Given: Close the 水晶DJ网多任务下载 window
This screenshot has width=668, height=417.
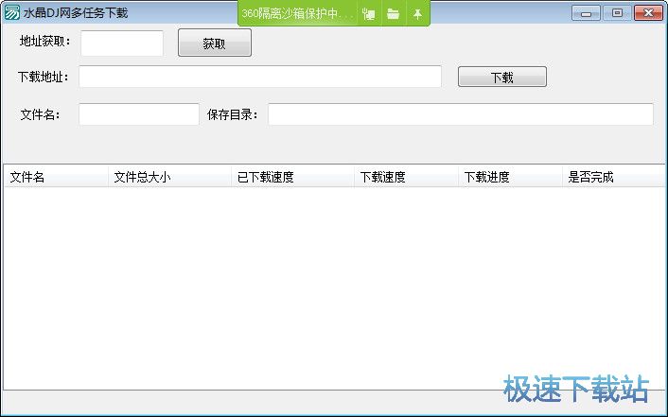Looking at the screenshot, I should tap(648, 13).
